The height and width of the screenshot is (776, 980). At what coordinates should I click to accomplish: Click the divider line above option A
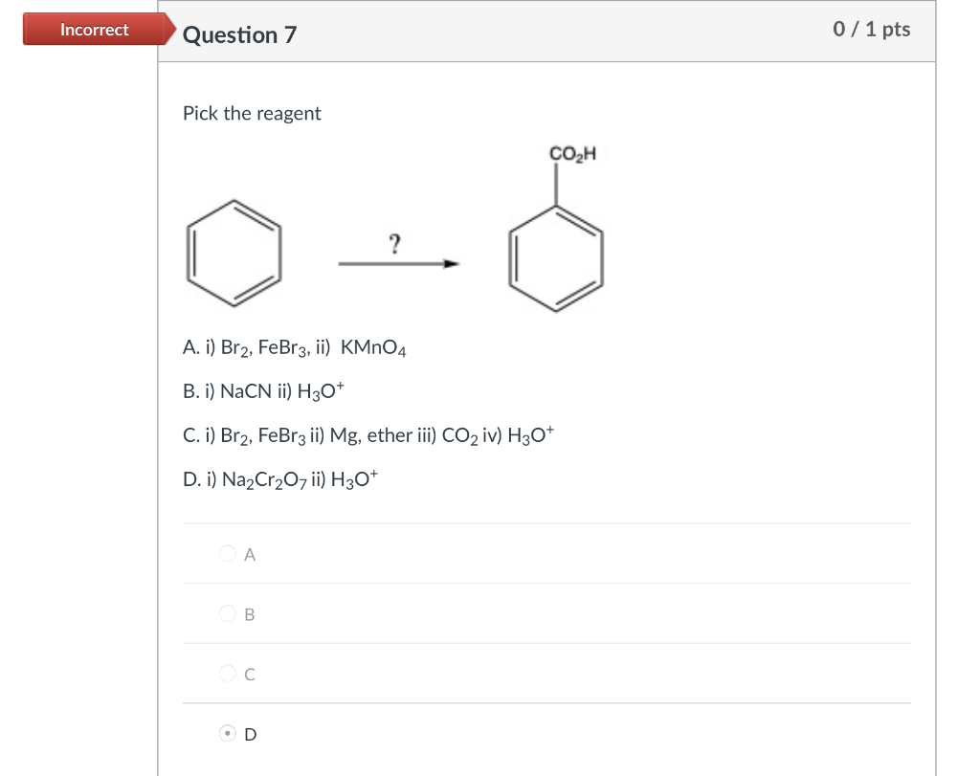coord(546,522)
